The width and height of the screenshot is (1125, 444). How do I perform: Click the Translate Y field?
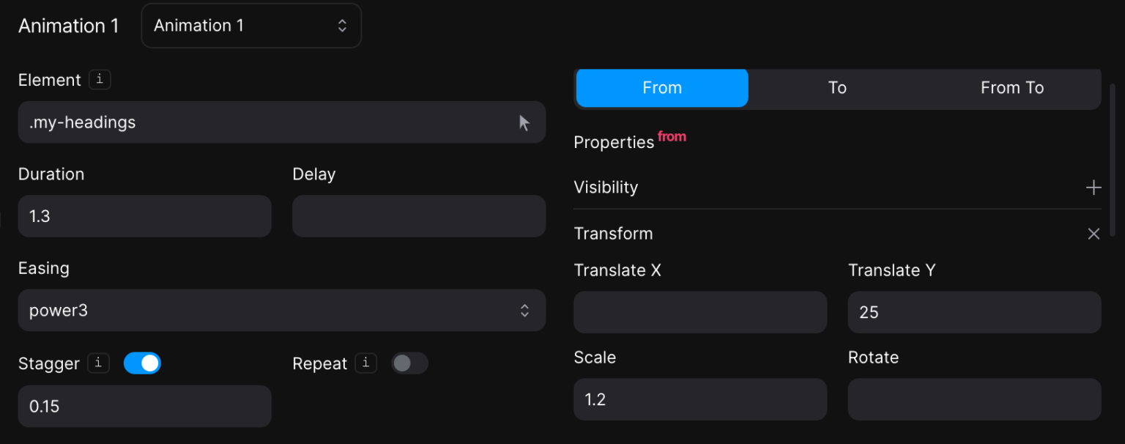coord(974,312)
